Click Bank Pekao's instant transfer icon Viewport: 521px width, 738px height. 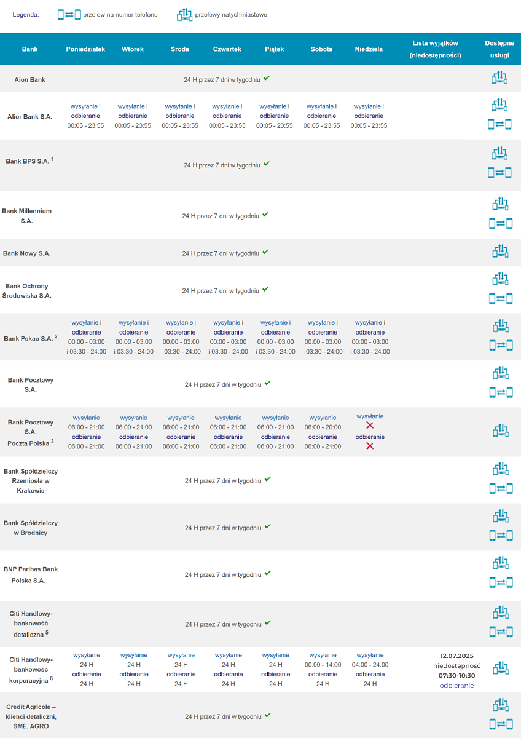pyautogui.click(x=500, y=326)
